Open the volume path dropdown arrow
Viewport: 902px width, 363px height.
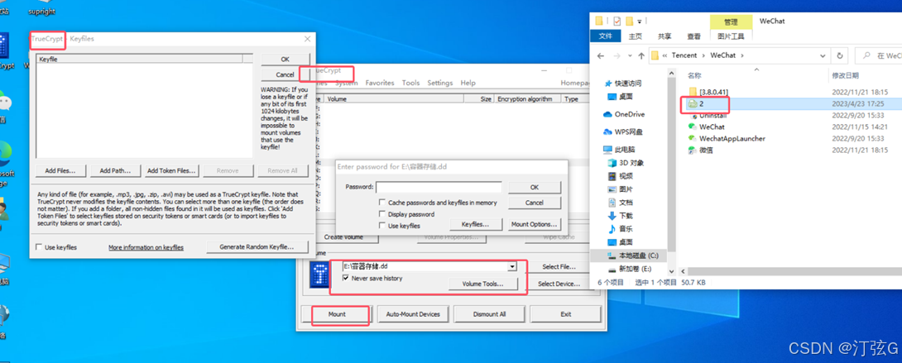(x=512, y=267)
